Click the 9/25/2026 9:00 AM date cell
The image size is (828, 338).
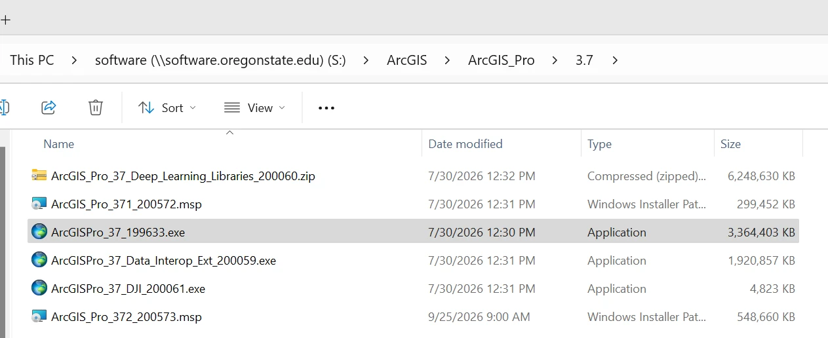click(479, 317)
